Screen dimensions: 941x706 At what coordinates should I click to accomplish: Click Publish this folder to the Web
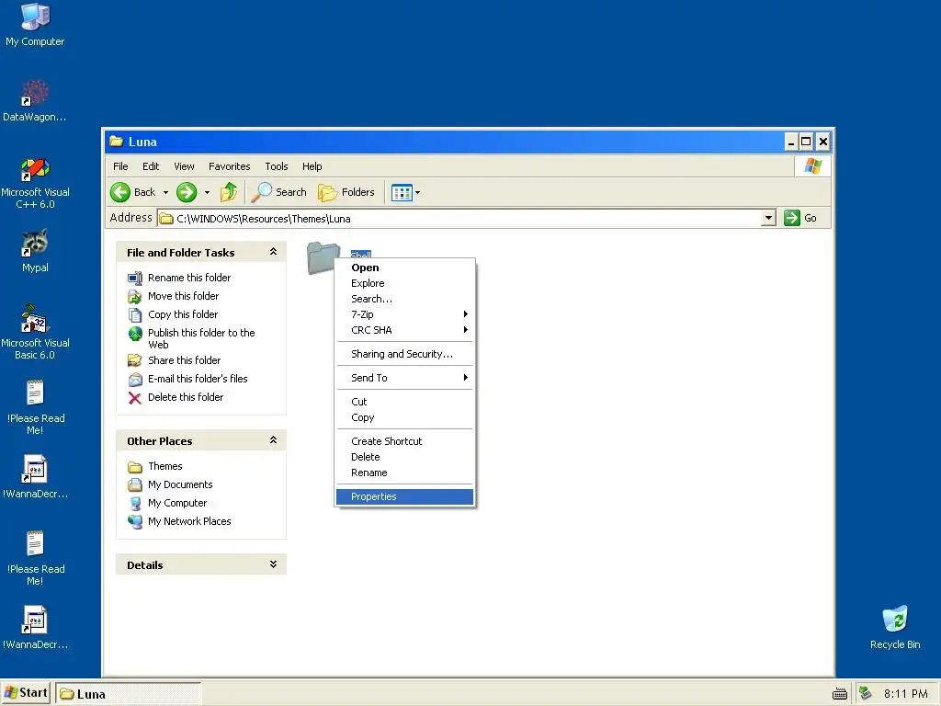click(x=201, y=338)
